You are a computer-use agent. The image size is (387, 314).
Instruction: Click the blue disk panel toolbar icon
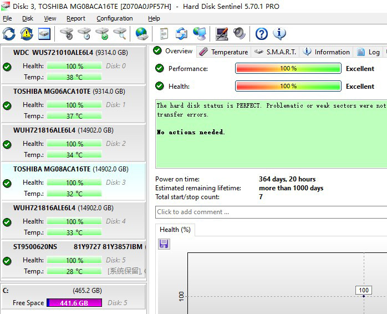tap(44, 34)
